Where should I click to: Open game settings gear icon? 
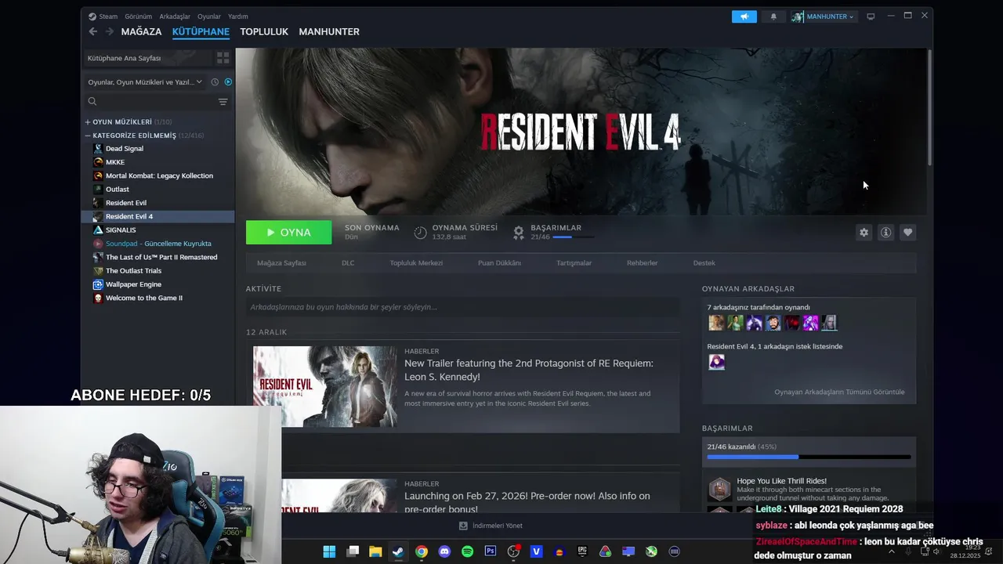(864, 233)
